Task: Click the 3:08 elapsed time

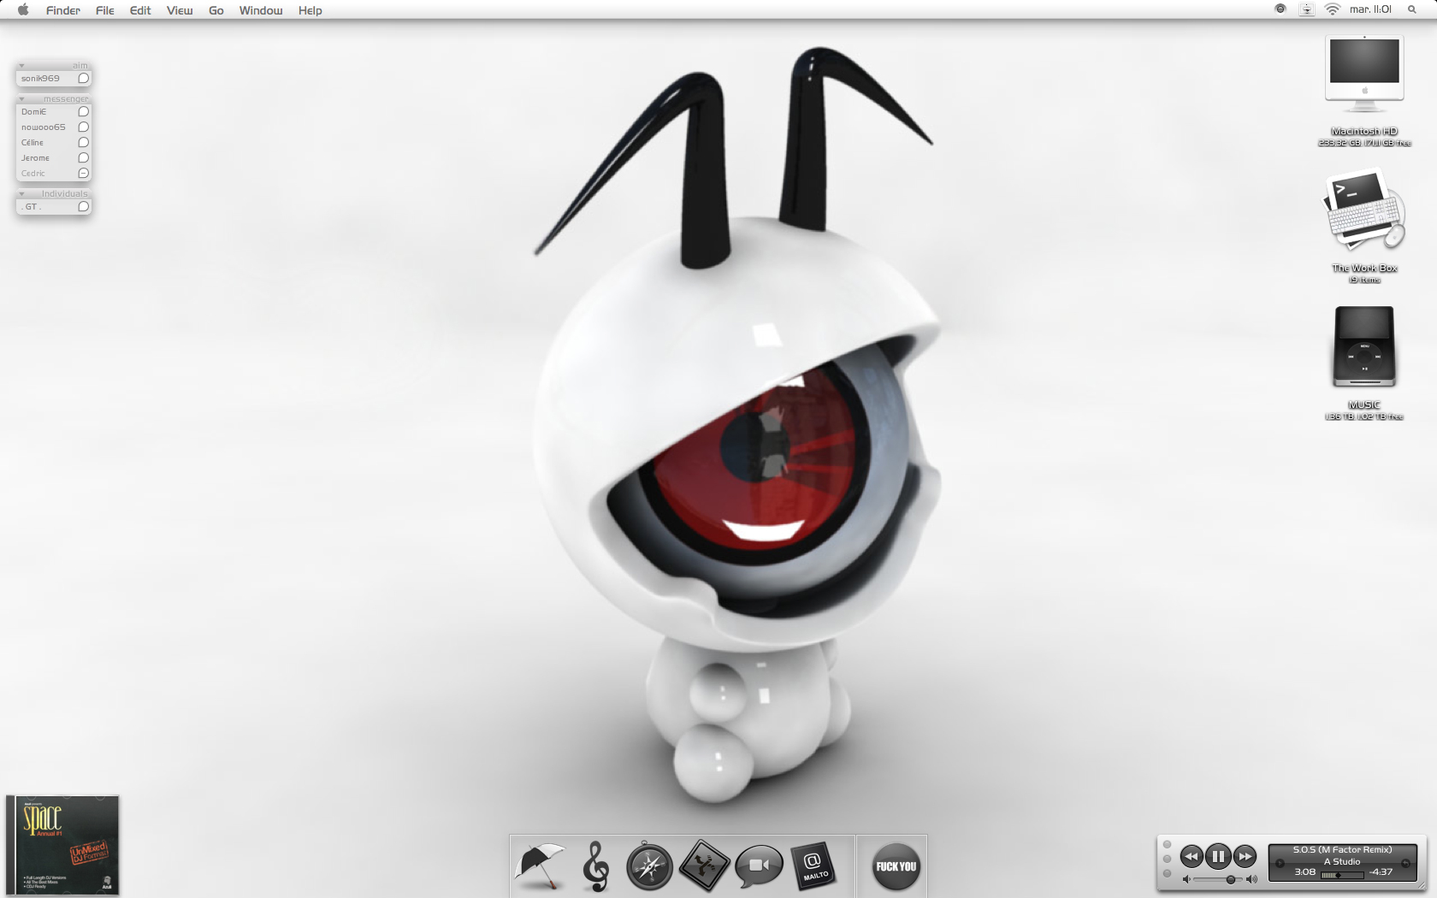Action: [x=1305, y=871]
